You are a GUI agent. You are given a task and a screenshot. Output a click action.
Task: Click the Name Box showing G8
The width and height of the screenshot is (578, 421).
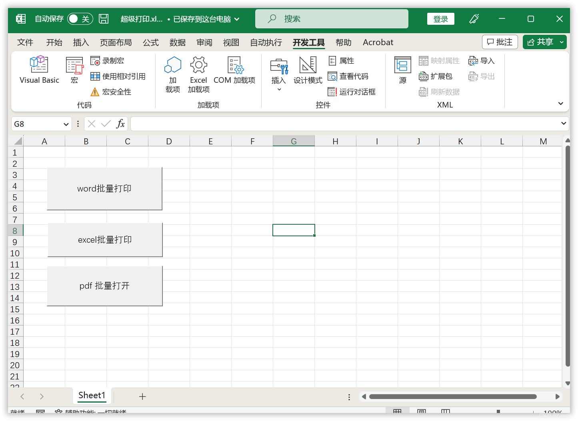click(37, 124)
